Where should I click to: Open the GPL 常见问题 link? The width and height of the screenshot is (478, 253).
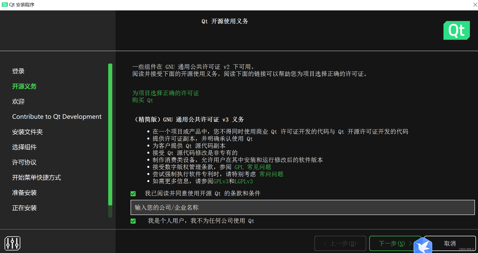(253, 167)
